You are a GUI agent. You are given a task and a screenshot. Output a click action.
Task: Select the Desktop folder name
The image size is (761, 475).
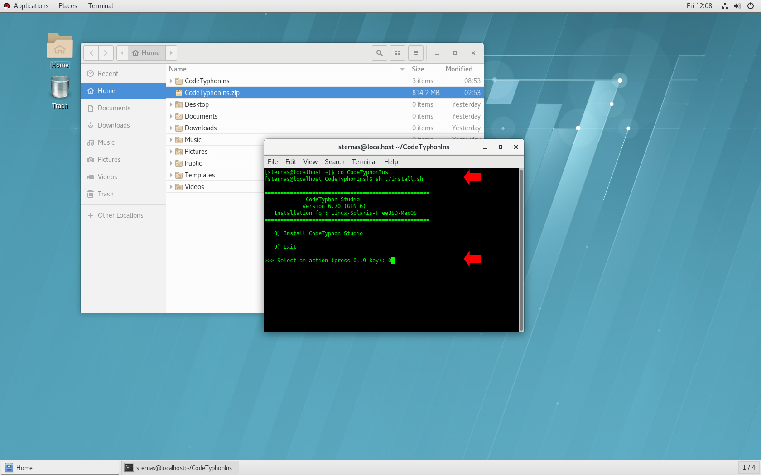(197, 104)
